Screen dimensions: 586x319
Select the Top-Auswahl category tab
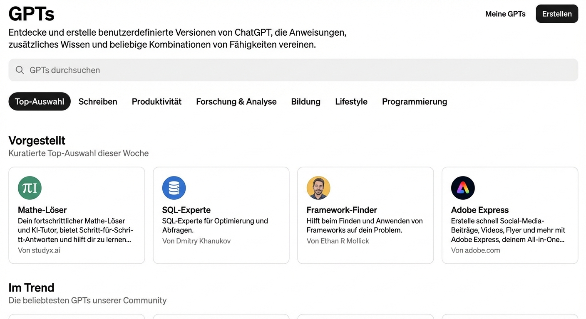[40, 101]
